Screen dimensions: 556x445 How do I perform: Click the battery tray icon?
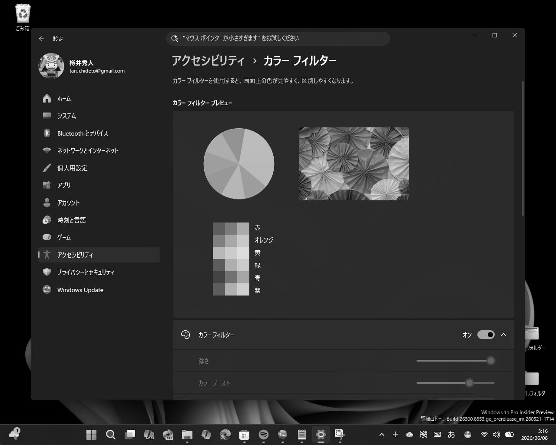click(x=509, y=435)
